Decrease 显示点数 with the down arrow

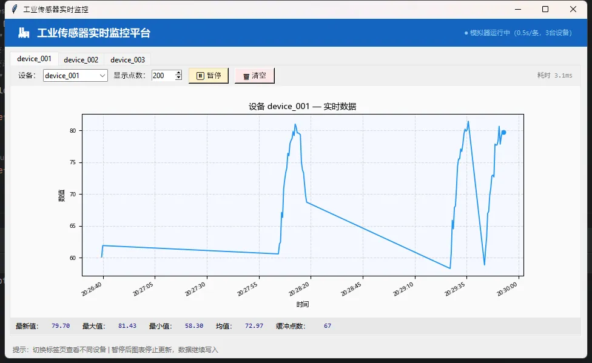pyautogui.click(x=178, y=78)
